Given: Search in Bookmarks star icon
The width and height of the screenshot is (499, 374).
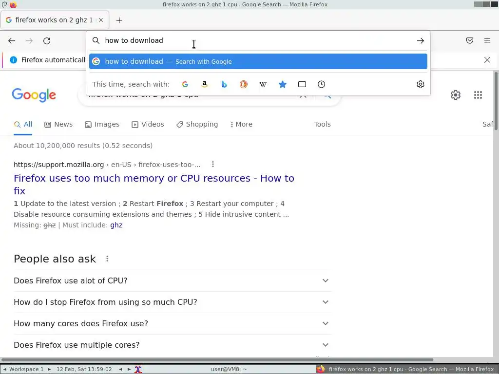Looking at the screenshot, I should click(x=283, y=84).
